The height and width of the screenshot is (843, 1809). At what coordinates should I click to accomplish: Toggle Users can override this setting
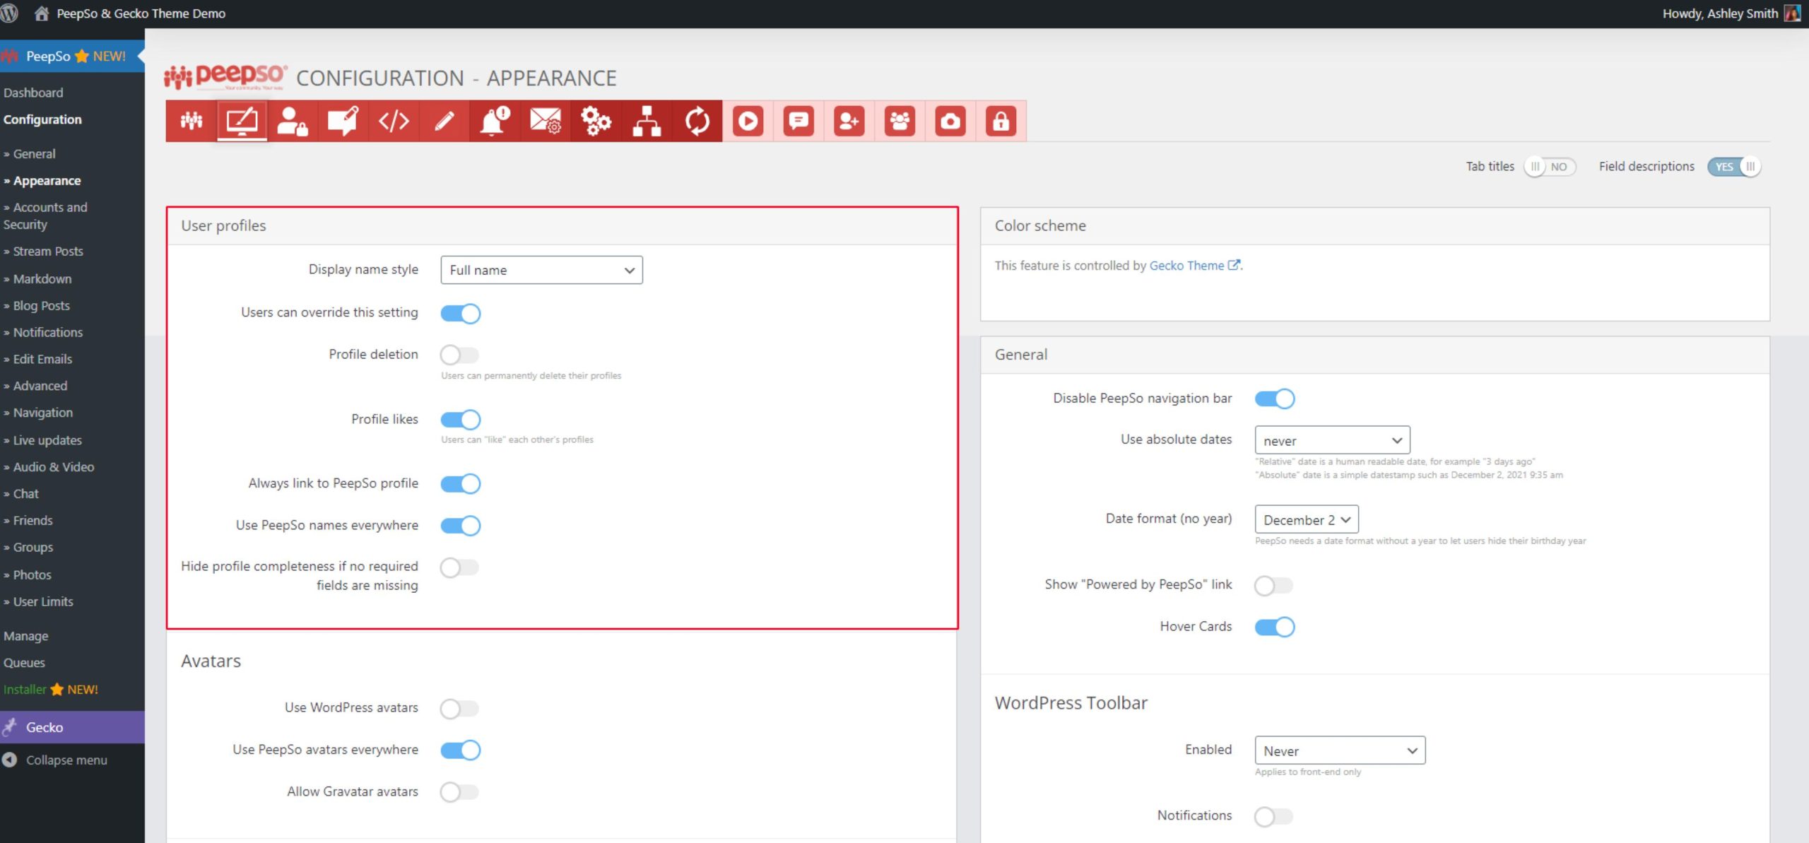pyautogui.click(x=461, y=313)
